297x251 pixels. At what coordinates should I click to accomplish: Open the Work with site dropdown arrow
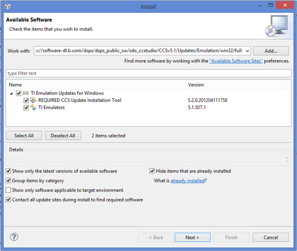click(247, 51)
